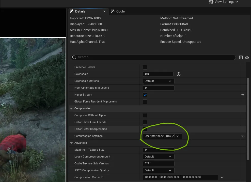The height and width of the screenshot is (182, 251).
Task: Click 'Combined LOD Bias: 0' text
Action: [x=176, y=30]
